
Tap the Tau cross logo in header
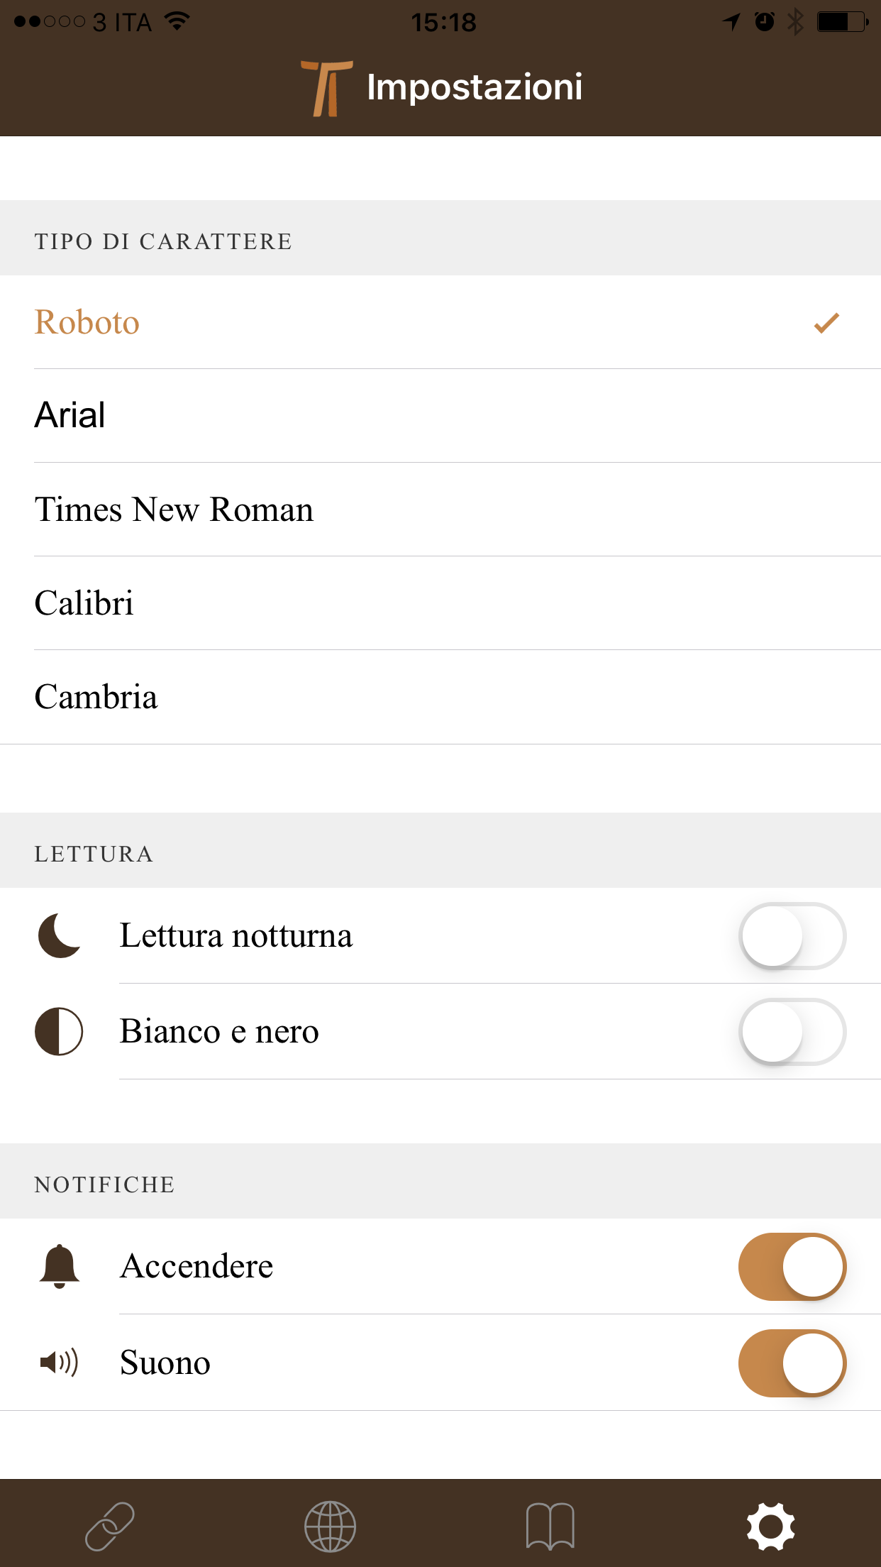click(x=327, y=88)
